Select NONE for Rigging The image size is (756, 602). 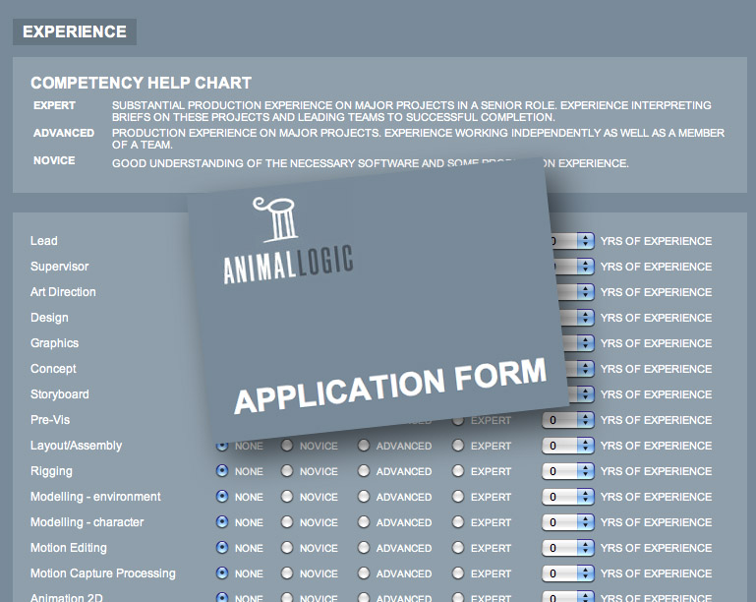222,471
